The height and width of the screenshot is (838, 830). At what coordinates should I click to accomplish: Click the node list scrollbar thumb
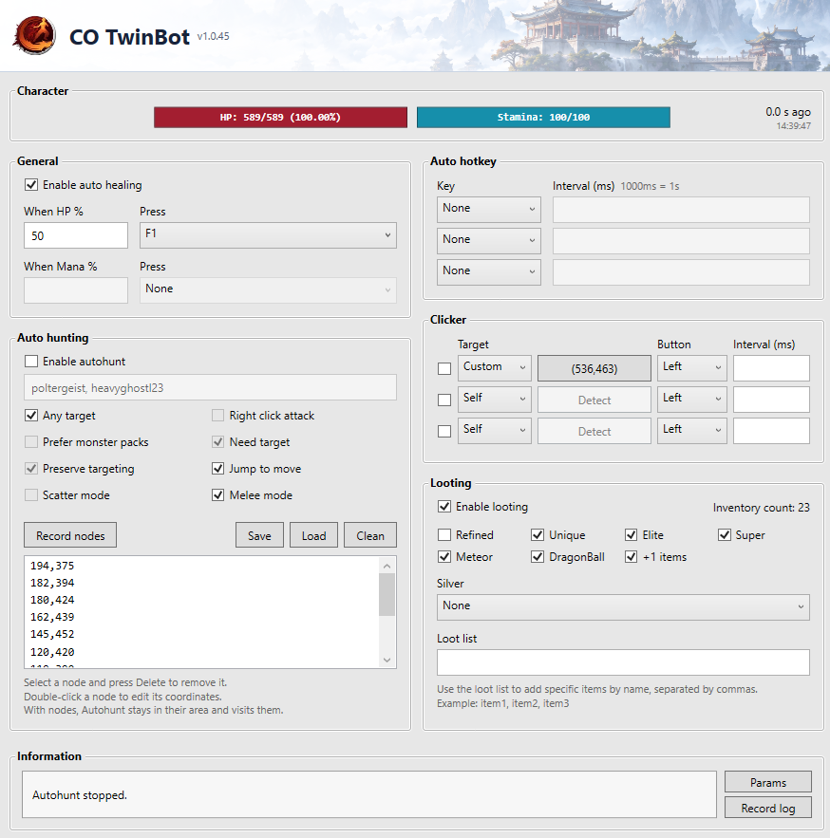(387, 594)
